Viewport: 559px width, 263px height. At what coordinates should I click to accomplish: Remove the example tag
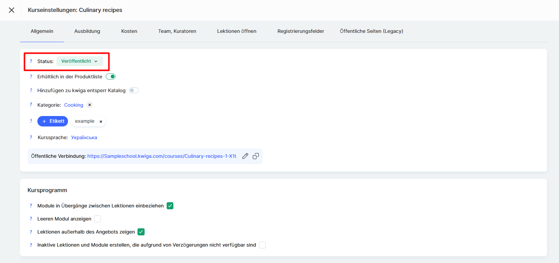[101, 122]
